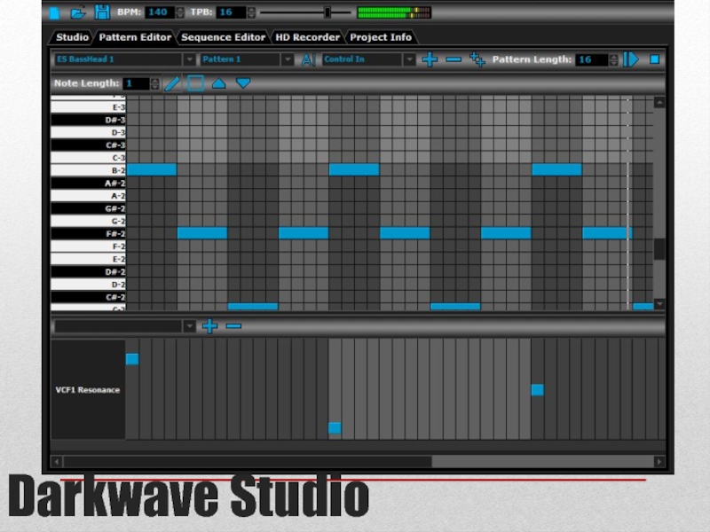Open the HD Recorder tab
The height and width of the screenshot is (532, 710).
(307, 37)
